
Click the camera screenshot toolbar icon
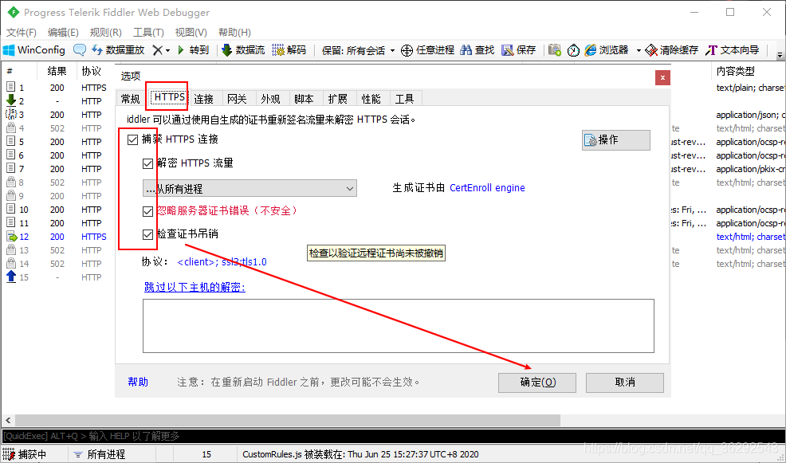tap(554, 50)
